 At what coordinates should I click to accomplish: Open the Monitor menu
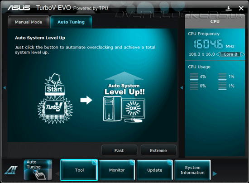[x=117, y=170]
